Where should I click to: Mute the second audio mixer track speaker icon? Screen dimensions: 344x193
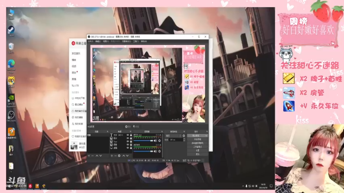(x=155, y=151)
